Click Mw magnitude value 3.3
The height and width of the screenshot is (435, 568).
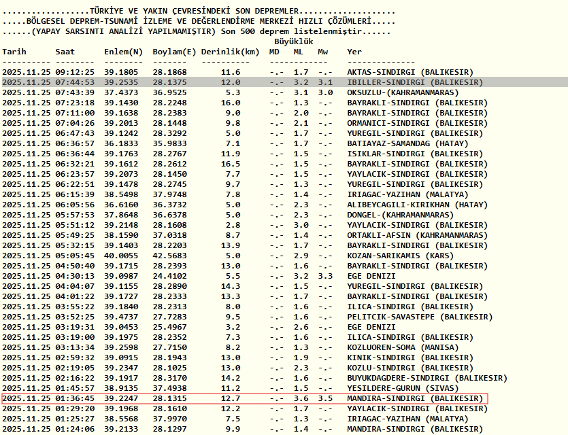(x=325, y=276)
